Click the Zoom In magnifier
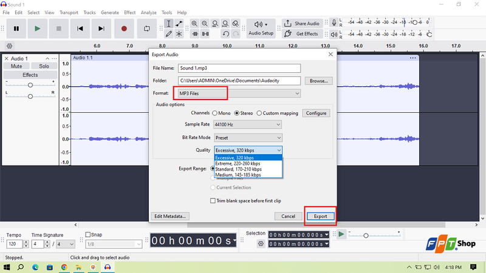The image size is (486, 273). [194, 24]
